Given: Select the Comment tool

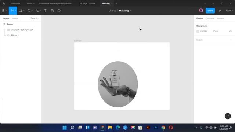Looking at the screenshot, I should [x=59, y=11].
